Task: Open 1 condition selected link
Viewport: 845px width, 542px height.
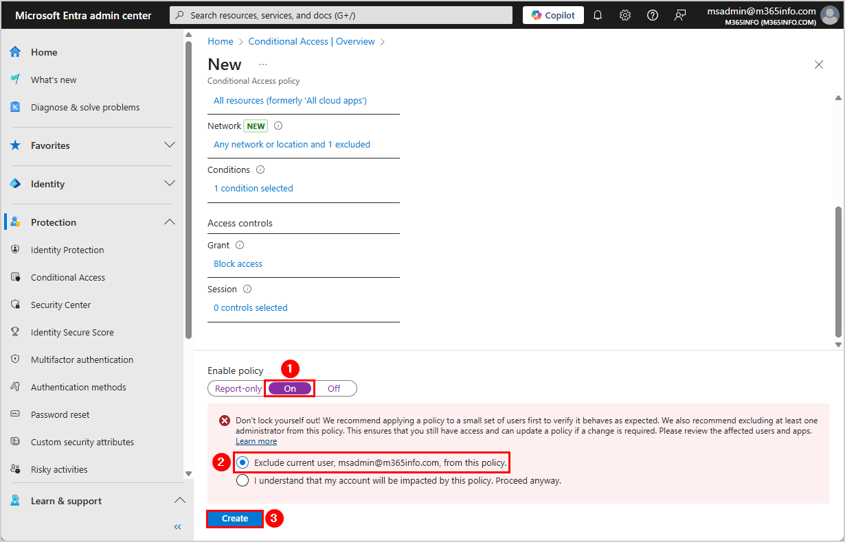Action: 253,188
